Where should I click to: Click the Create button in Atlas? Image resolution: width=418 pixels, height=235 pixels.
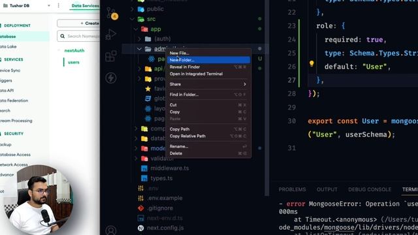click(x=78, y=23)
